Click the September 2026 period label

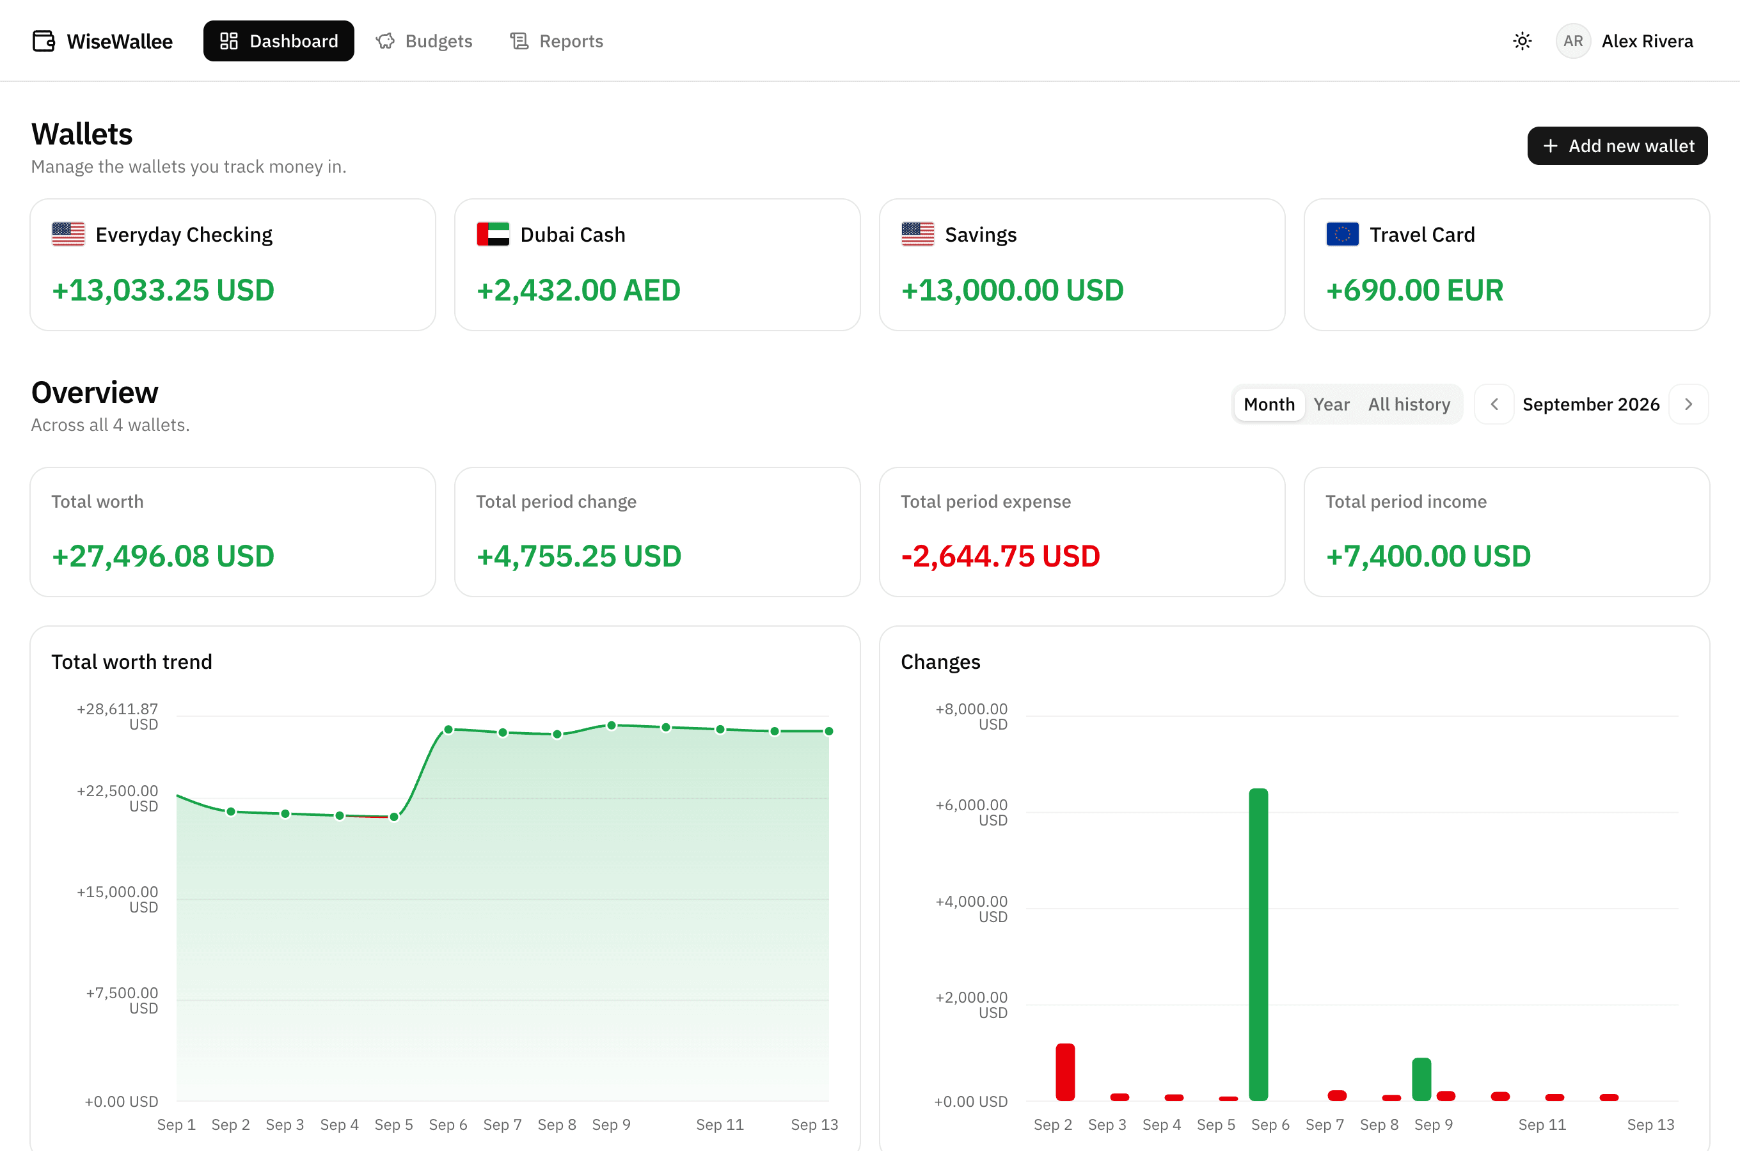(x=1591, y=405)
